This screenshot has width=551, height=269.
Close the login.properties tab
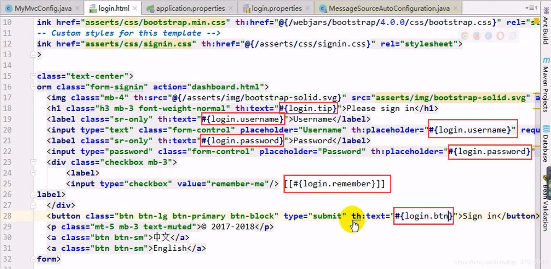[308, 8]
